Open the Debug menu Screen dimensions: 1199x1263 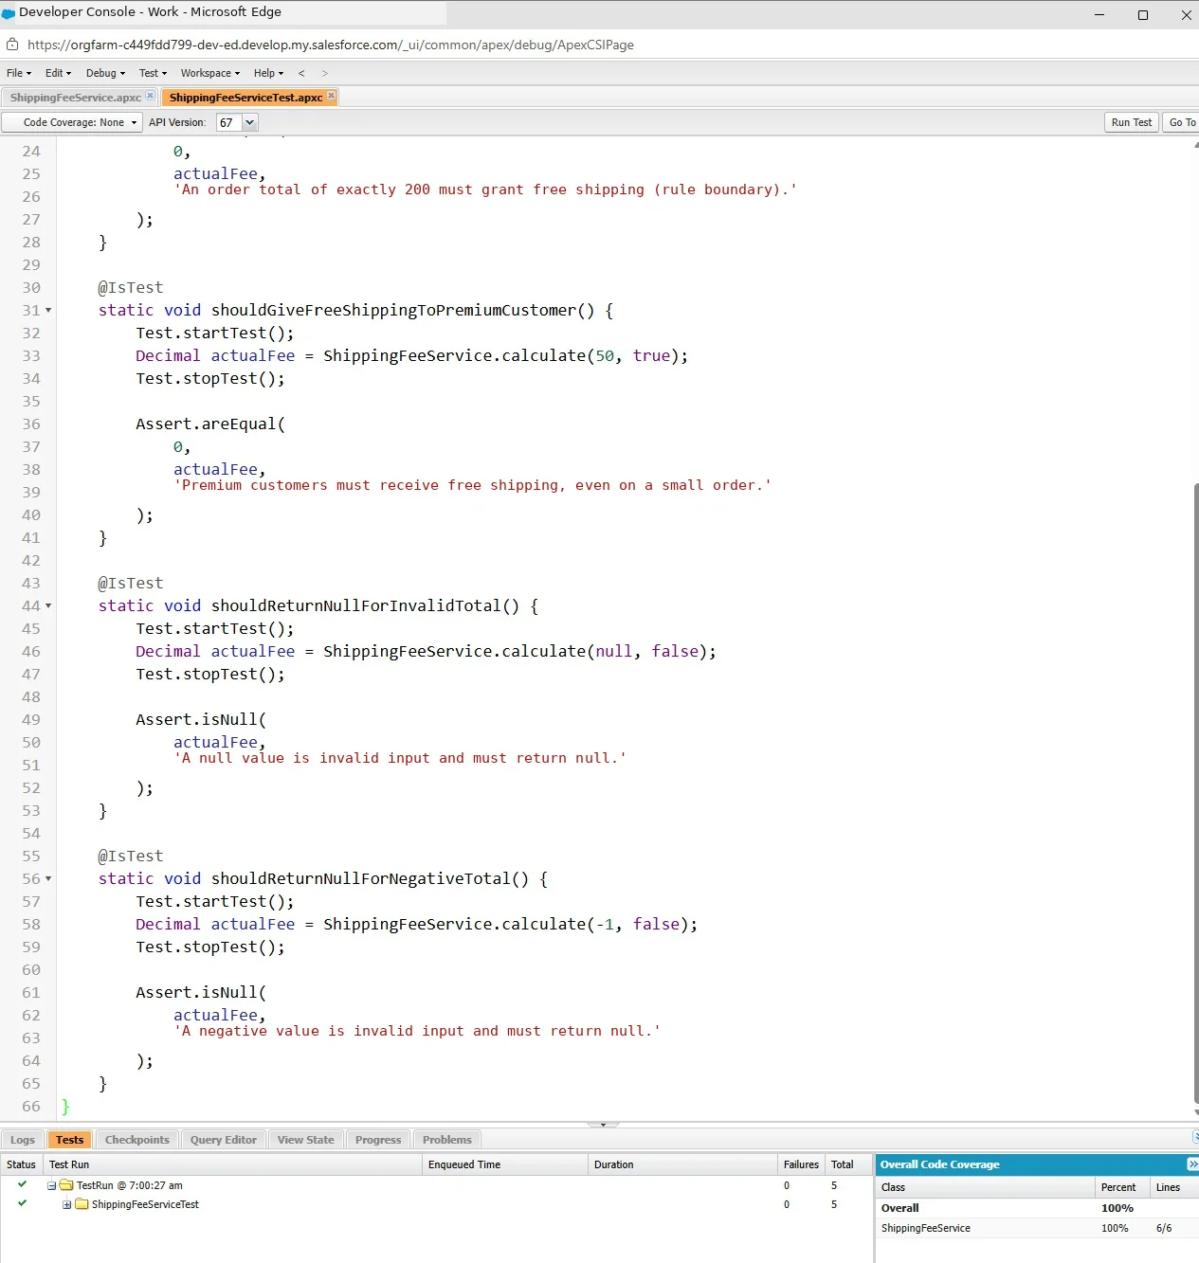coord(105,73)
